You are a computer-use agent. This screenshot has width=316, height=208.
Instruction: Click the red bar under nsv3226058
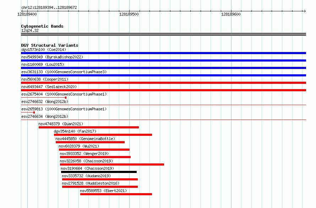[112, 164]
